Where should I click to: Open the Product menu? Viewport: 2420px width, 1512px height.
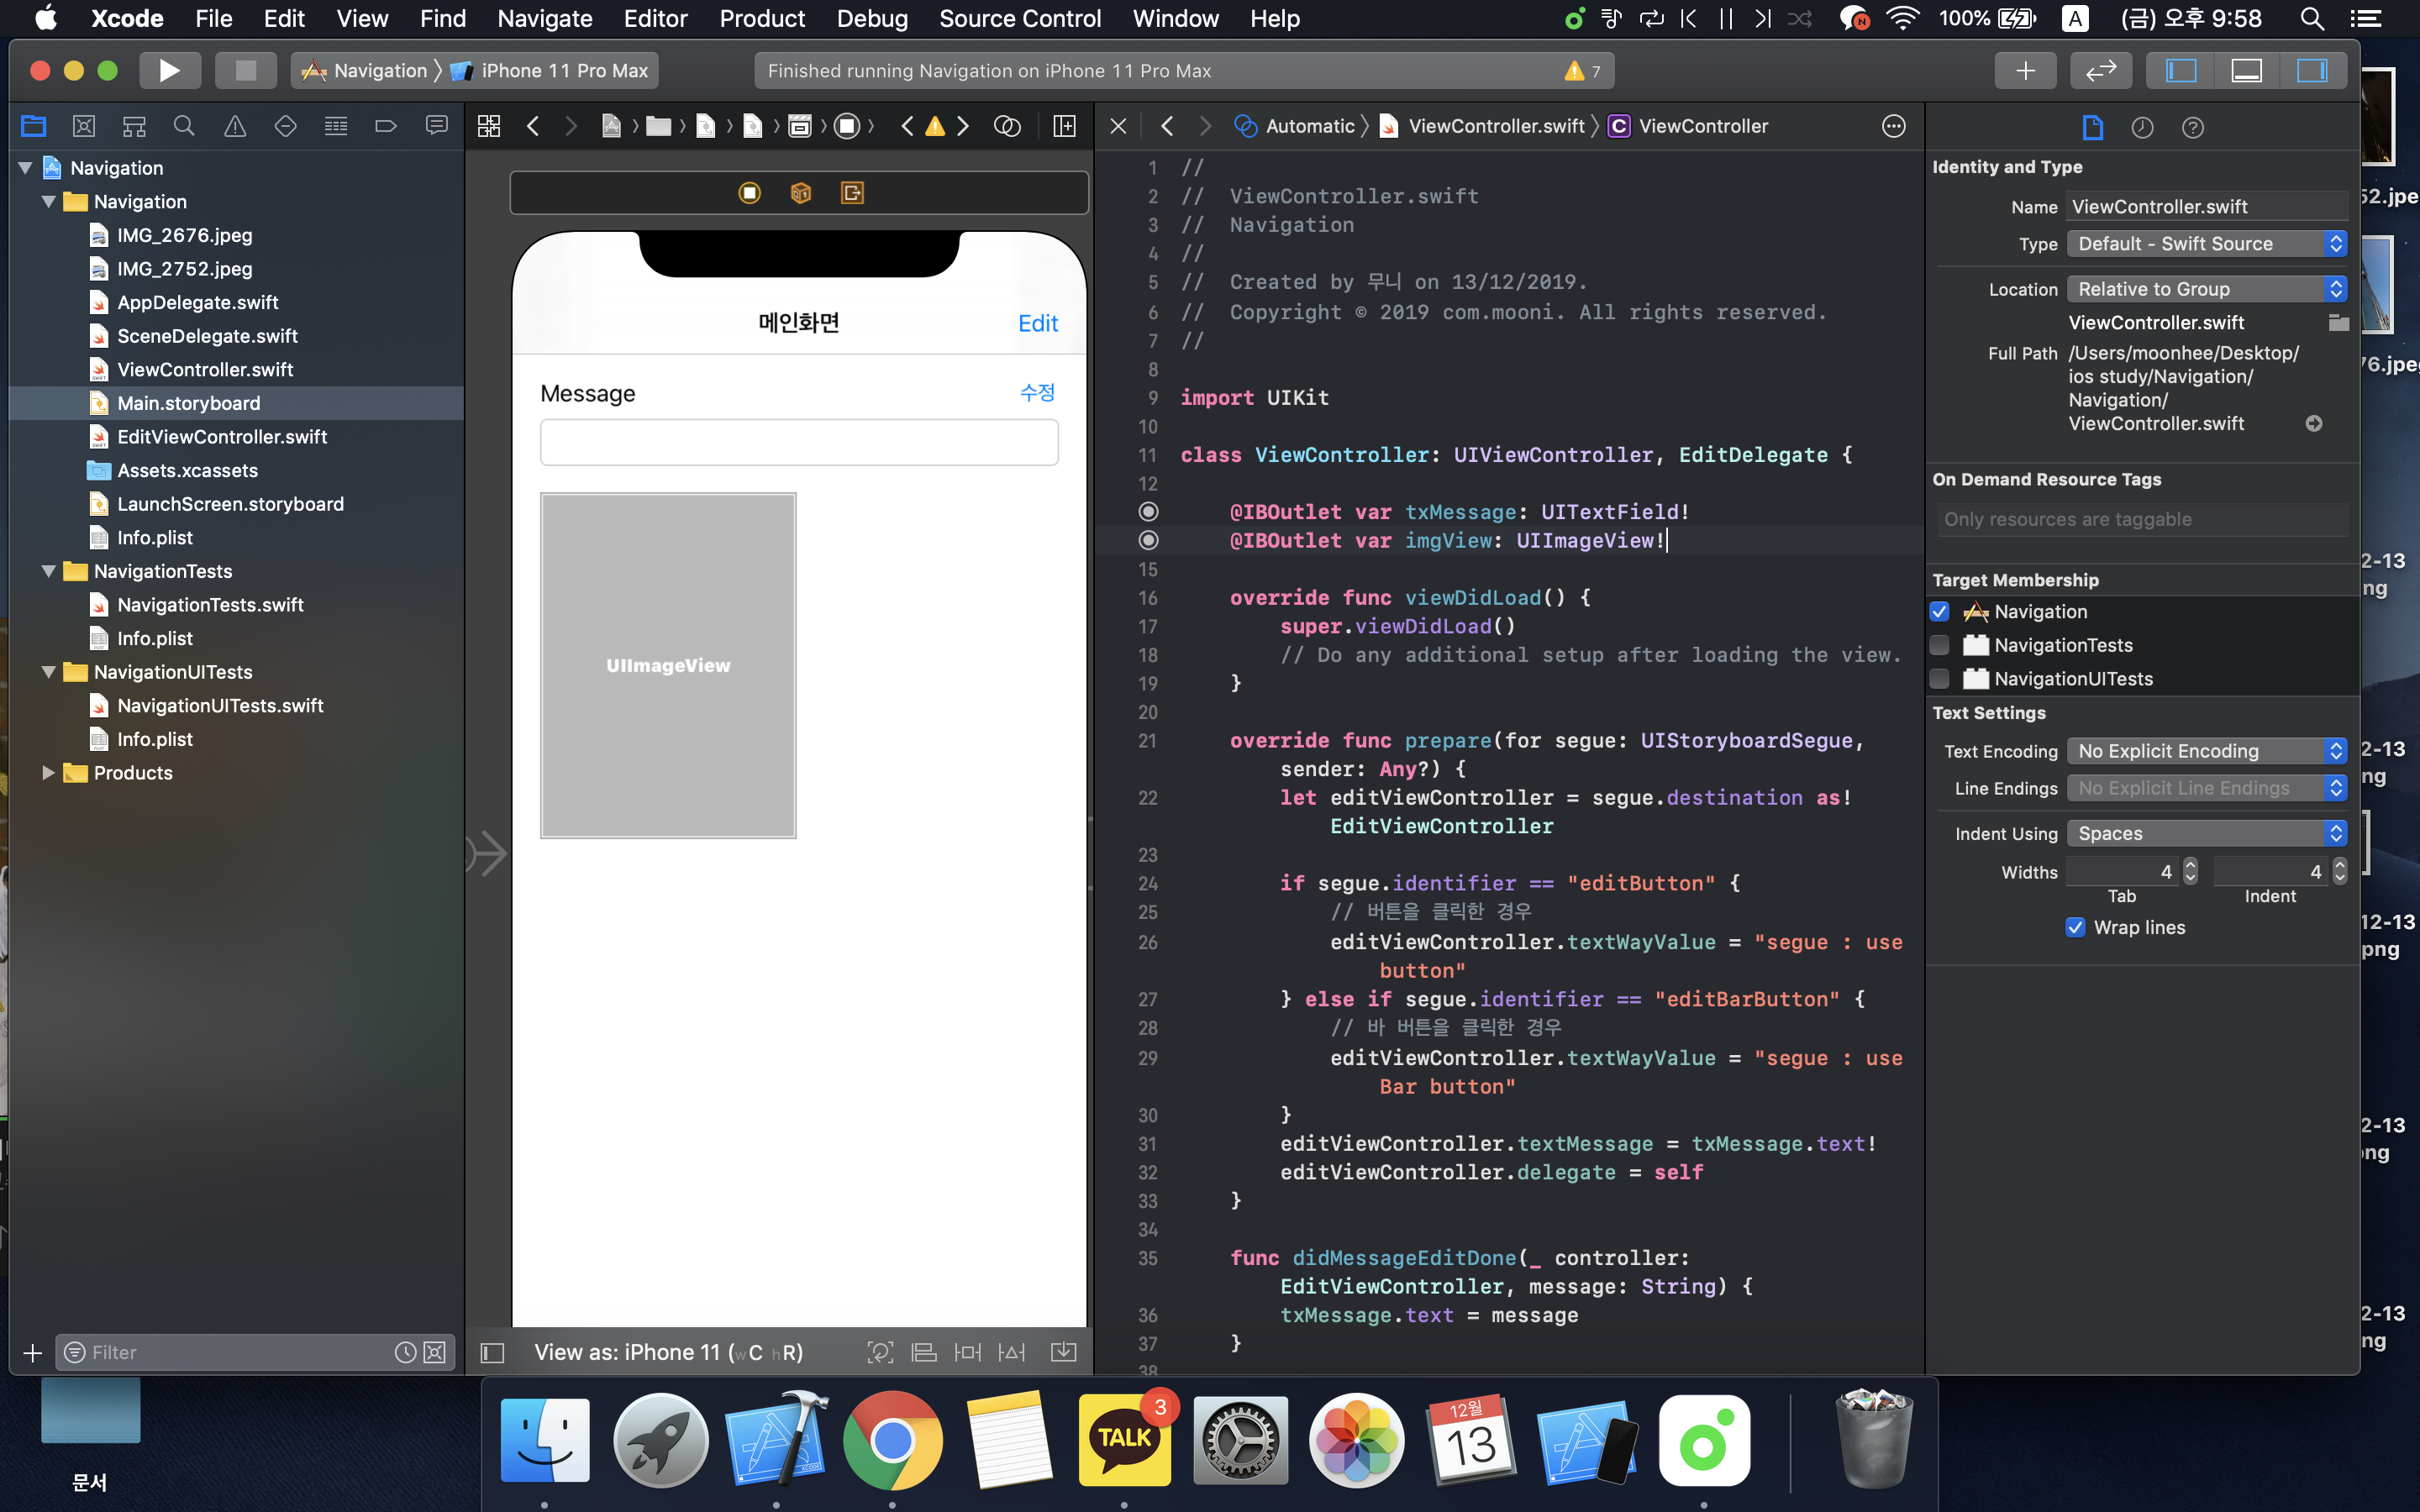click(x=761, y=18)
